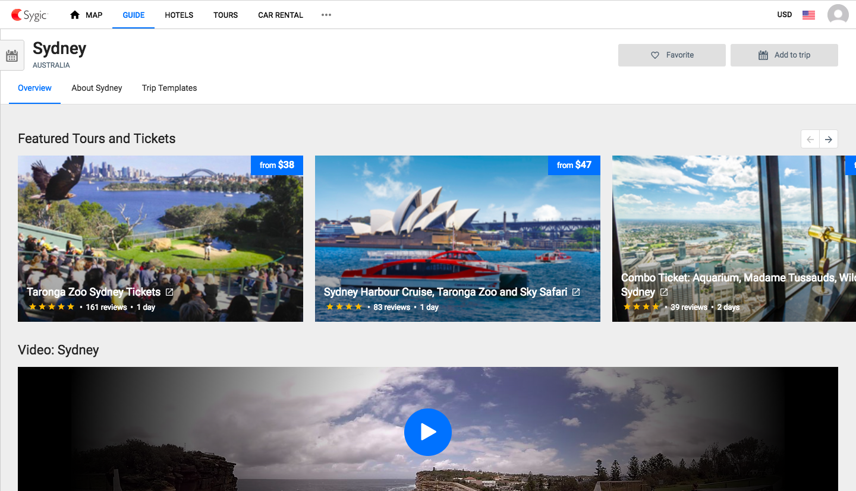Open the GUIDE tab
This screenshot has height=491, width=856.
coord(134,15)
